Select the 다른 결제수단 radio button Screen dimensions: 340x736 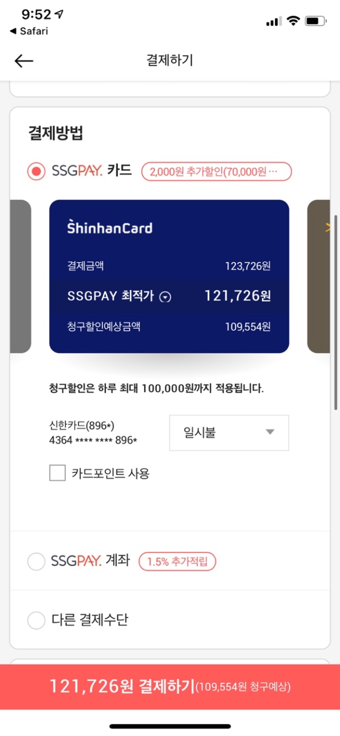pos(36,620)
